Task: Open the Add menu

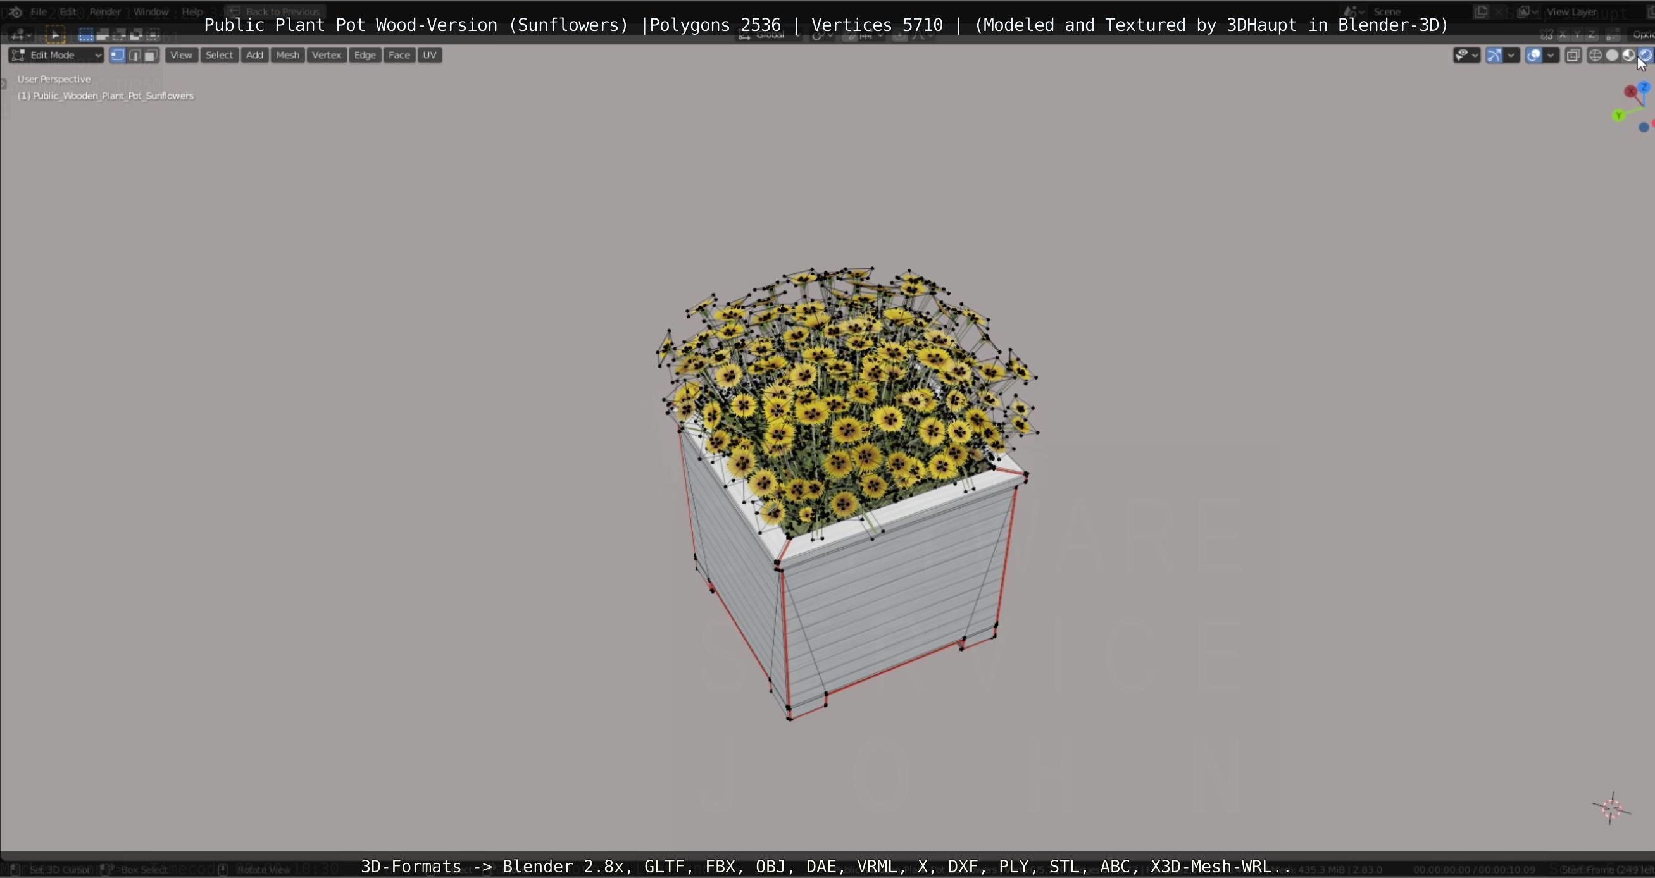Action: pos(254,55)
